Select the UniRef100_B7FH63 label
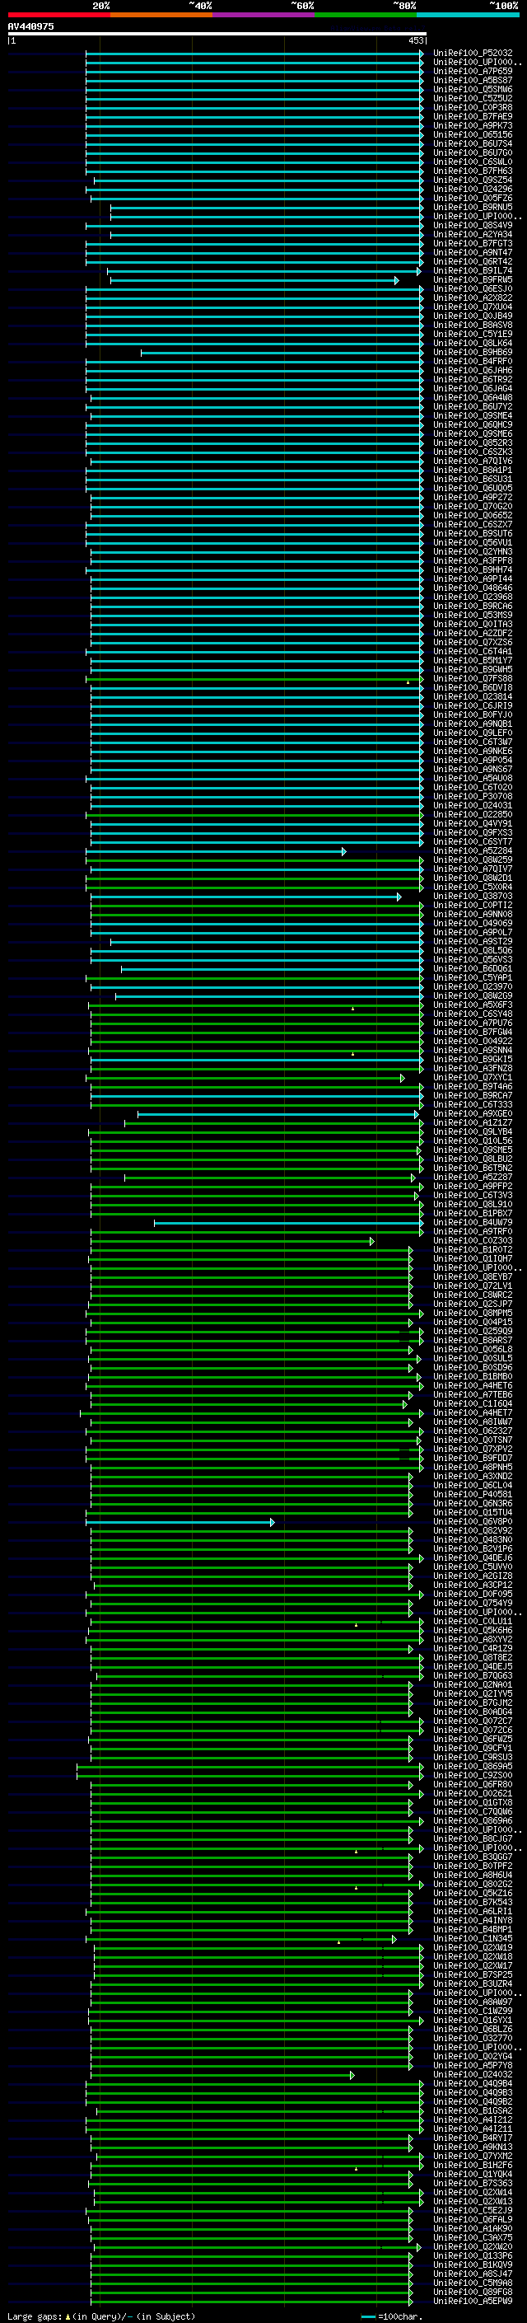527x2323 pixels. [x=473, y=171]
